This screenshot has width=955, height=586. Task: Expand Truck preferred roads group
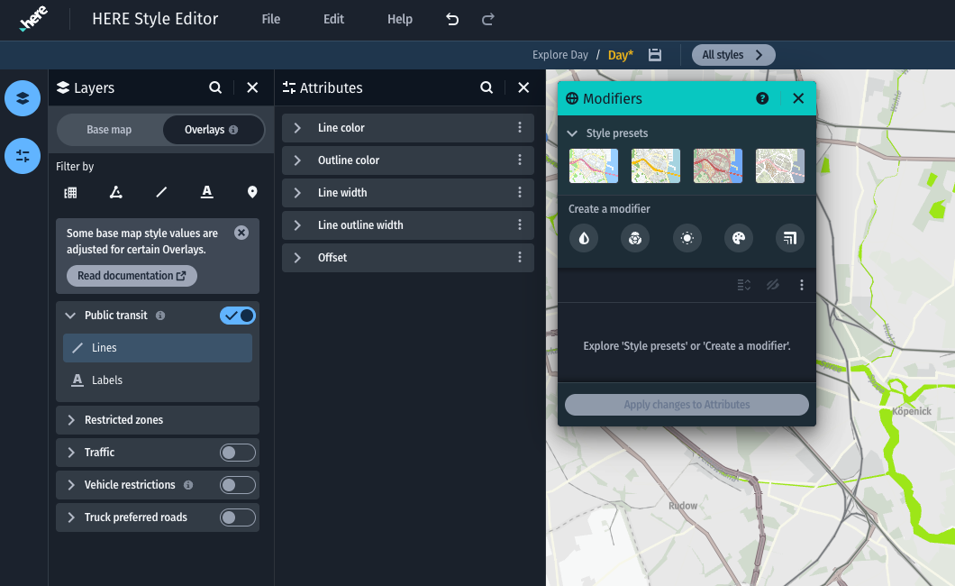pos(71,517)
